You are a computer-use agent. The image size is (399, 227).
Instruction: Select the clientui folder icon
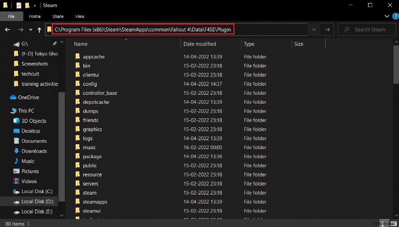pos(78,75)
